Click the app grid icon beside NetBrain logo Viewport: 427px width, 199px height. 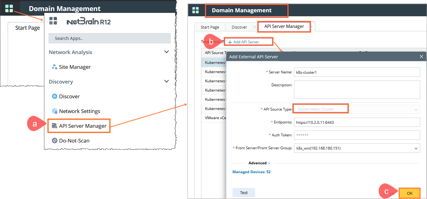[53, 21]
